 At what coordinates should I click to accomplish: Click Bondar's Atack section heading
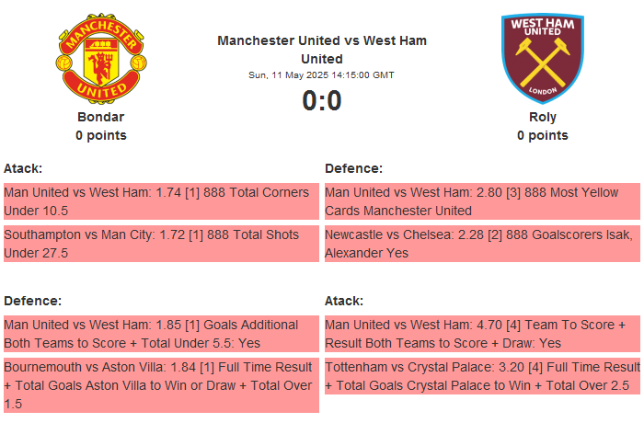tap(23, 168)
